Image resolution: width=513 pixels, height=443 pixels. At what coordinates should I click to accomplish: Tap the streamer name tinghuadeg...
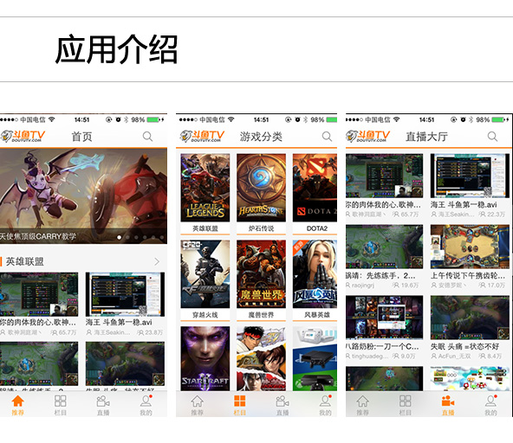point(370,356)
